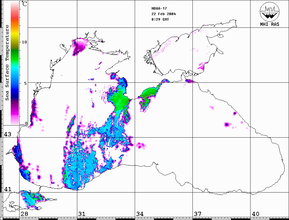Screen dimensions: 289x220
Task: Click latitude label '41'
Action: [7, 189]
